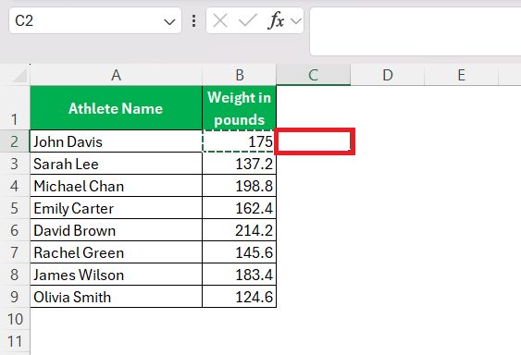Screen dimensions: 521x355
Task: Click the Weight in pounds header cell
Action: coord(240,107)
